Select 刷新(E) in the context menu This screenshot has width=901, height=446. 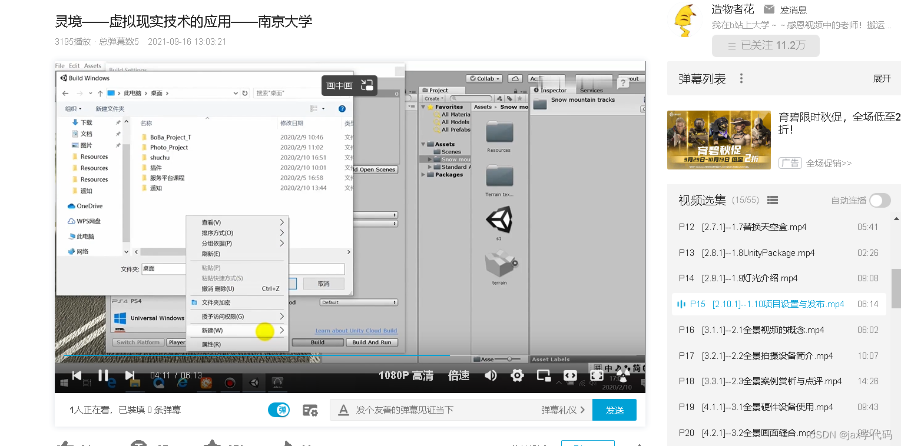[237, 254]
